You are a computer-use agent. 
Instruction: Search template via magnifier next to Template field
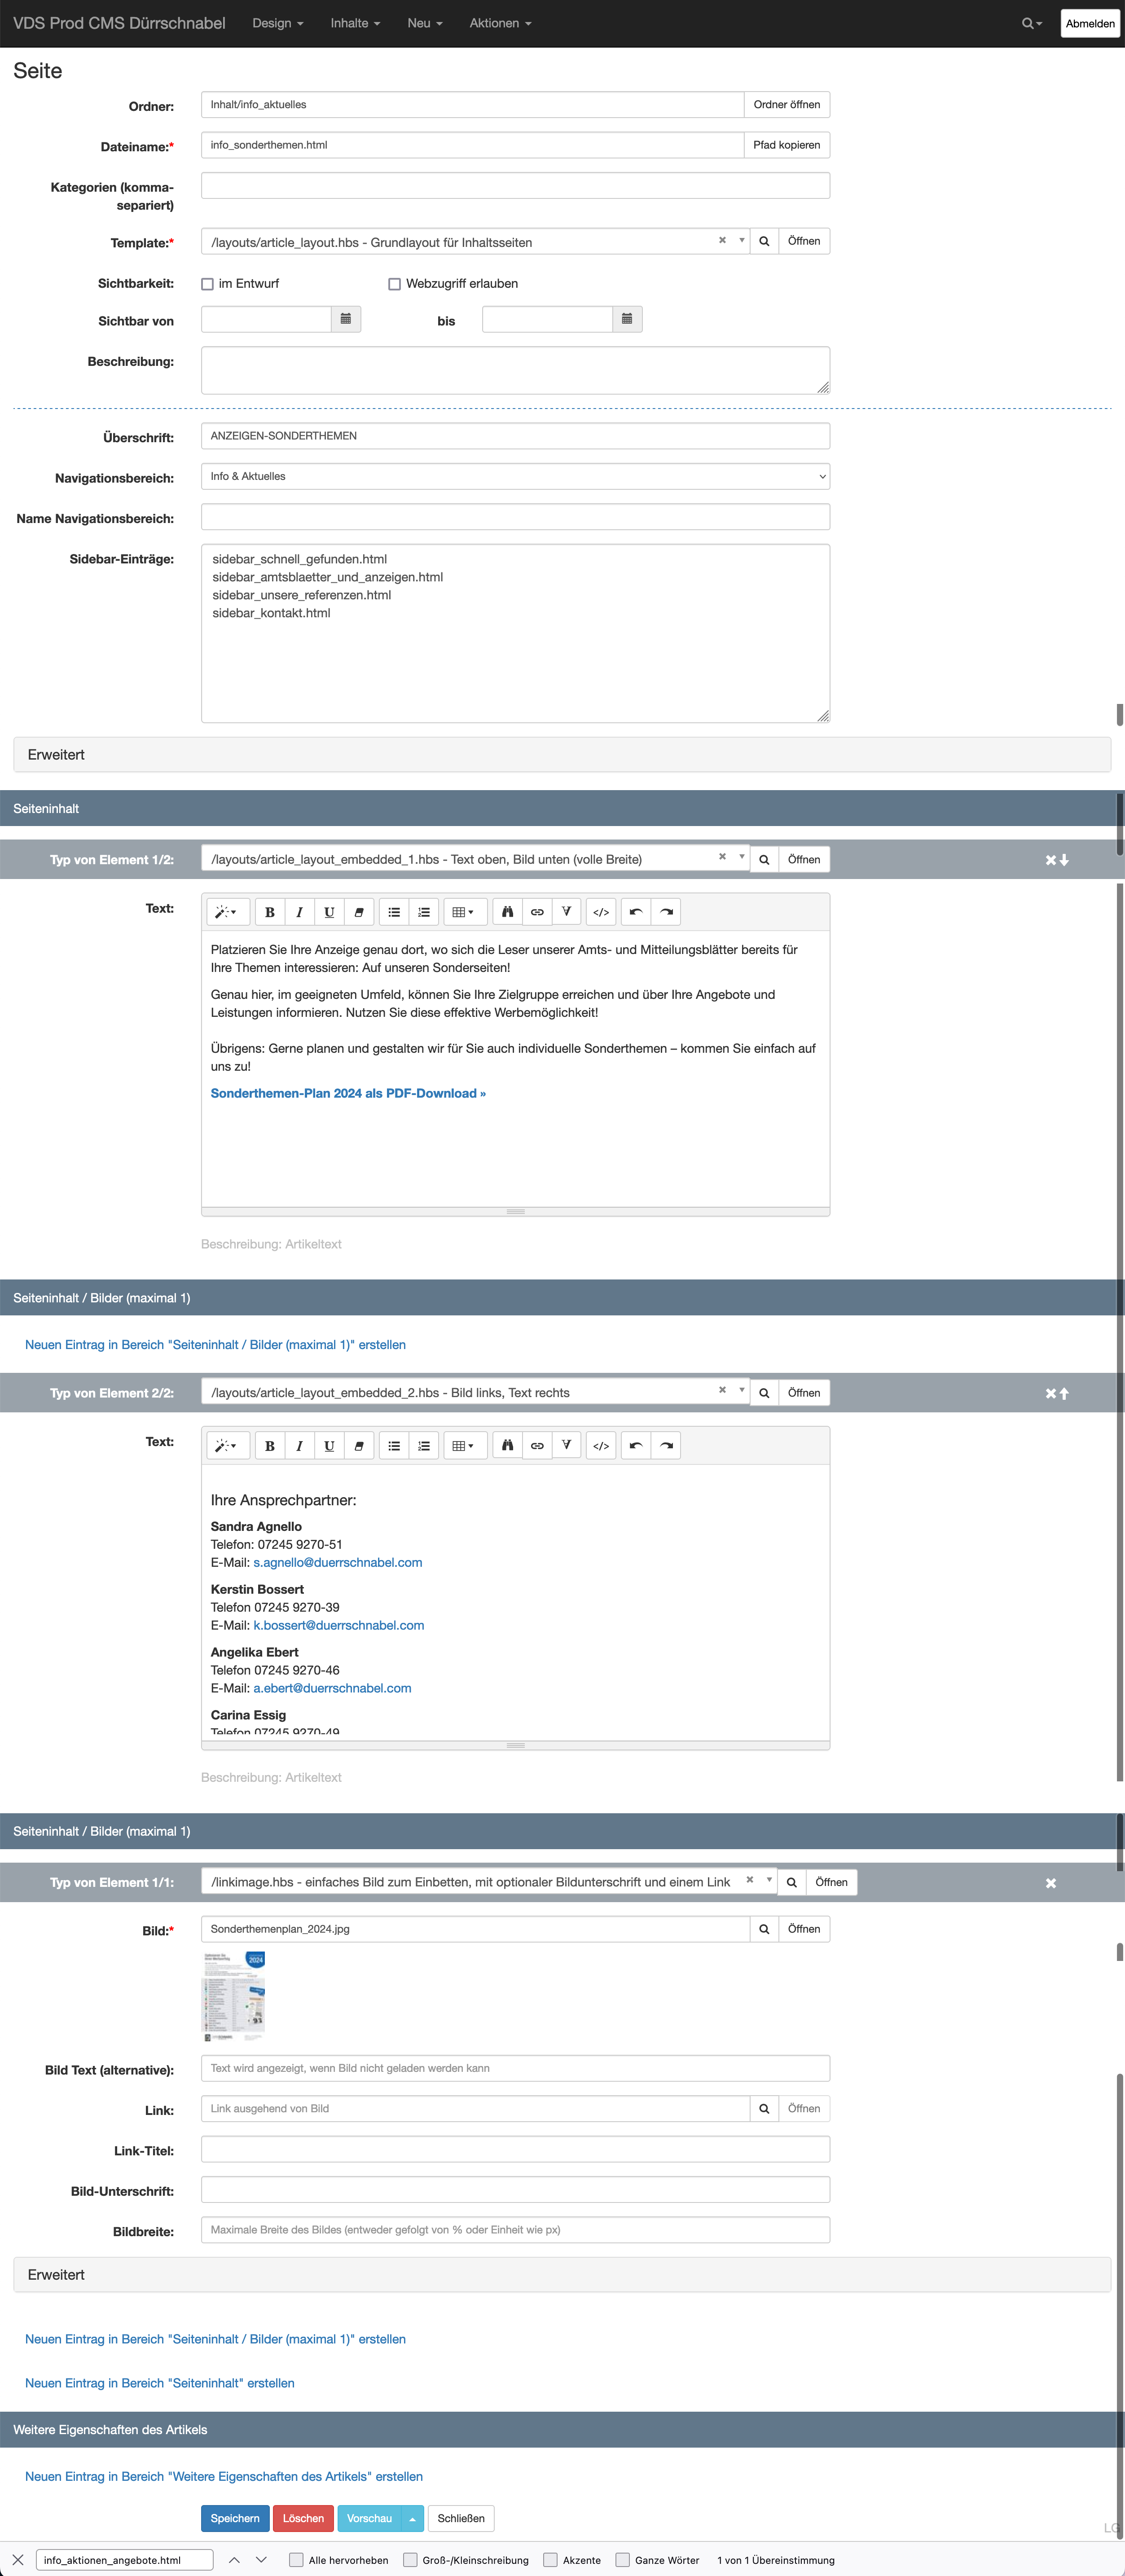(x=764, y=241)
